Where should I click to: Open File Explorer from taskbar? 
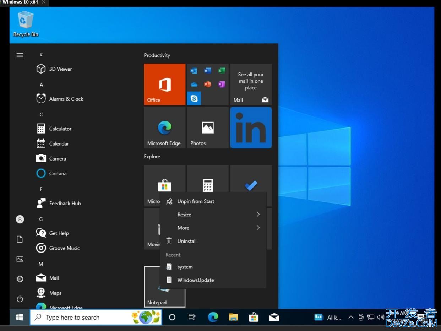click(233, 317)
